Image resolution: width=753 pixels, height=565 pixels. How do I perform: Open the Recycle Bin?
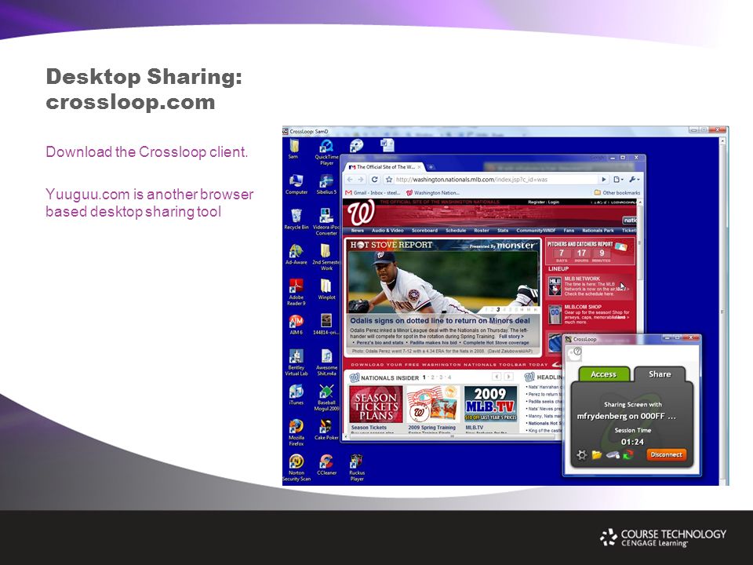(296, 219)
